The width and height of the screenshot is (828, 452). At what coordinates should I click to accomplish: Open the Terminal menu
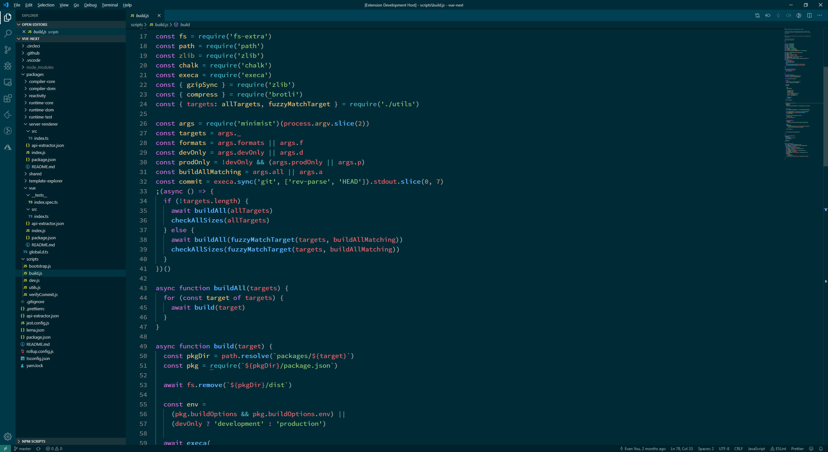tap(109, 5)
